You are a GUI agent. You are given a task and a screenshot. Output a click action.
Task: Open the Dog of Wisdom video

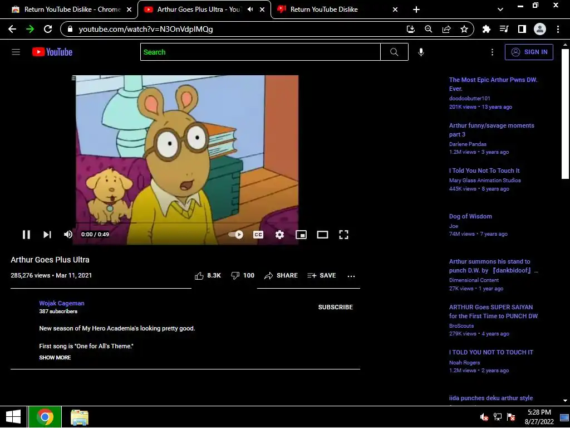click(470, 216)
